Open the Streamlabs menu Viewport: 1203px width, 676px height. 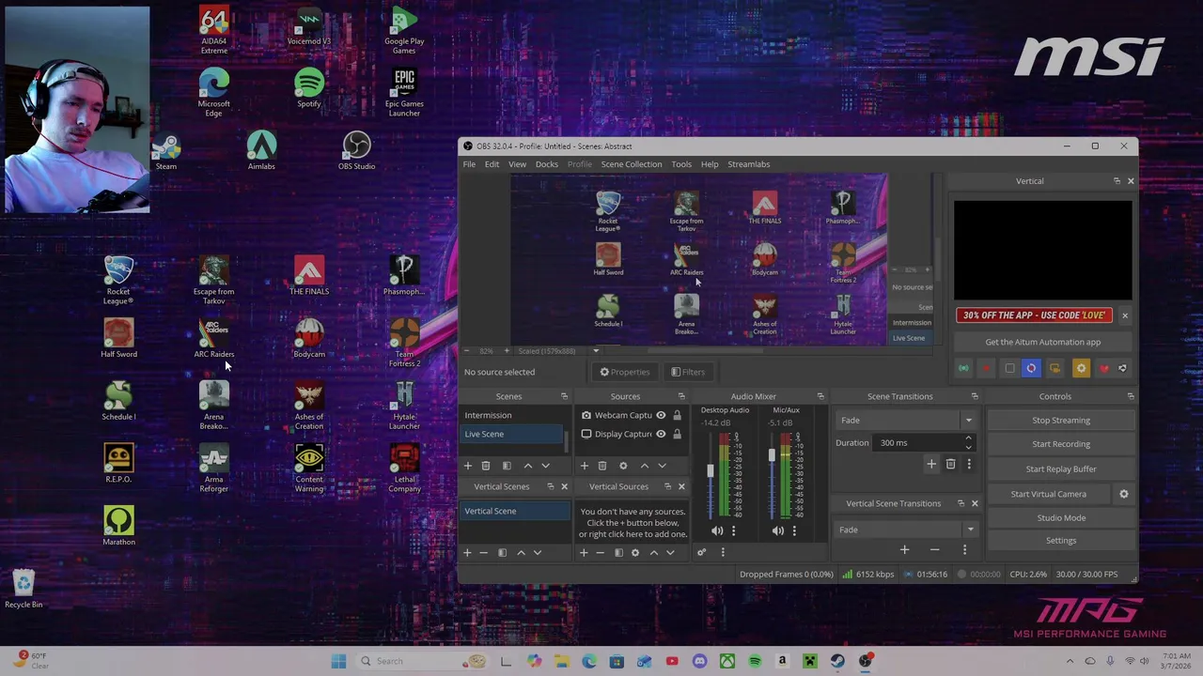click(748, 164)
